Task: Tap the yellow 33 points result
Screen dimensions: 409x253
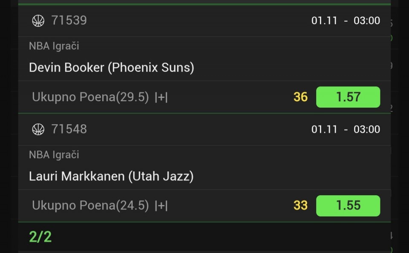Action: (x=300, y=206)
